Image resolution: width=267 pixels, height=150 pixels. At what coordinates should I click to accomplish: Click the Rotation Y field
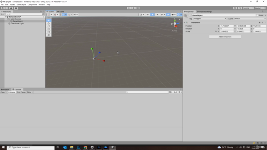tap(243, 29)
